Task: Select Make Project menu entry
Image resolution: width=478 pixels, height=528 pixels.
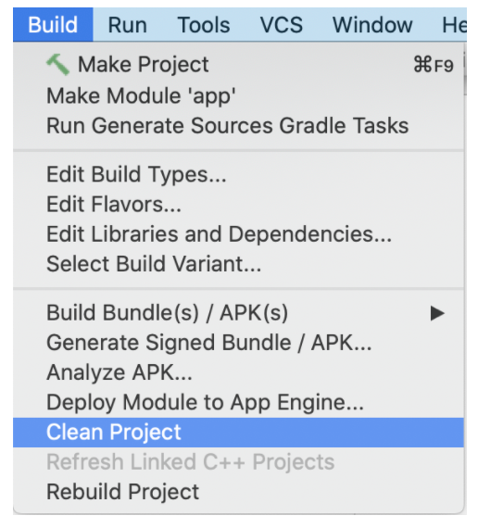Action: [x=238, y=64]
